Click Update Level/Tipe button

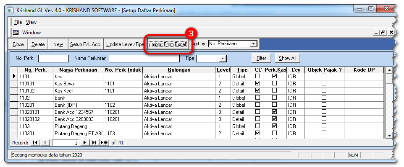coord(125,44)
